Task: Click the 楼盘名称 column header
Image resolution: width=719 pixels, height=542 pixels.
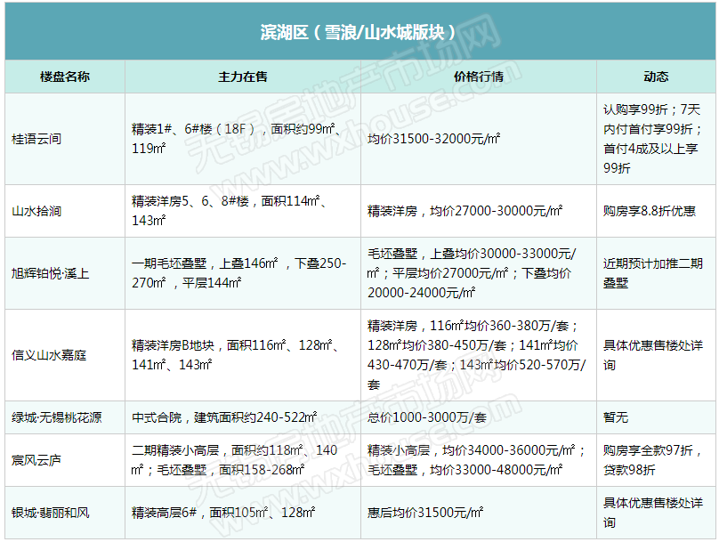Action: [64, 77]
